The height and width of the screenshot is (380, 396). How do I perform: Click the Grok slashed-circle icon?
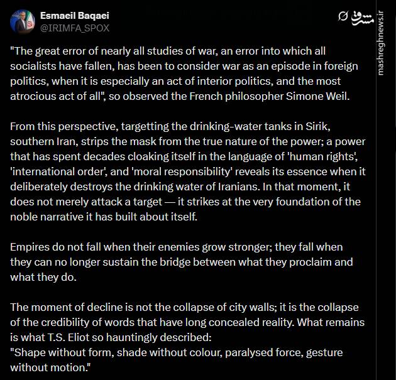click(x=343, y=16)
